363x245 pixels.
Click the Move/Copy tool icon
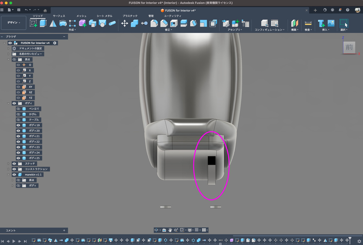point(125,23)
